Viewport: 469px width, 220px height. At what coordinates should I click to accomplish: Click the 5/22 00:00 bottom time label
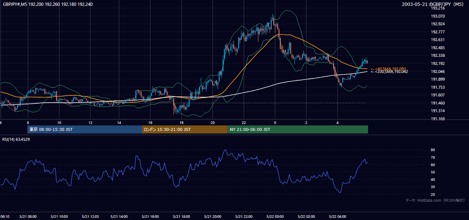point(276,217)
